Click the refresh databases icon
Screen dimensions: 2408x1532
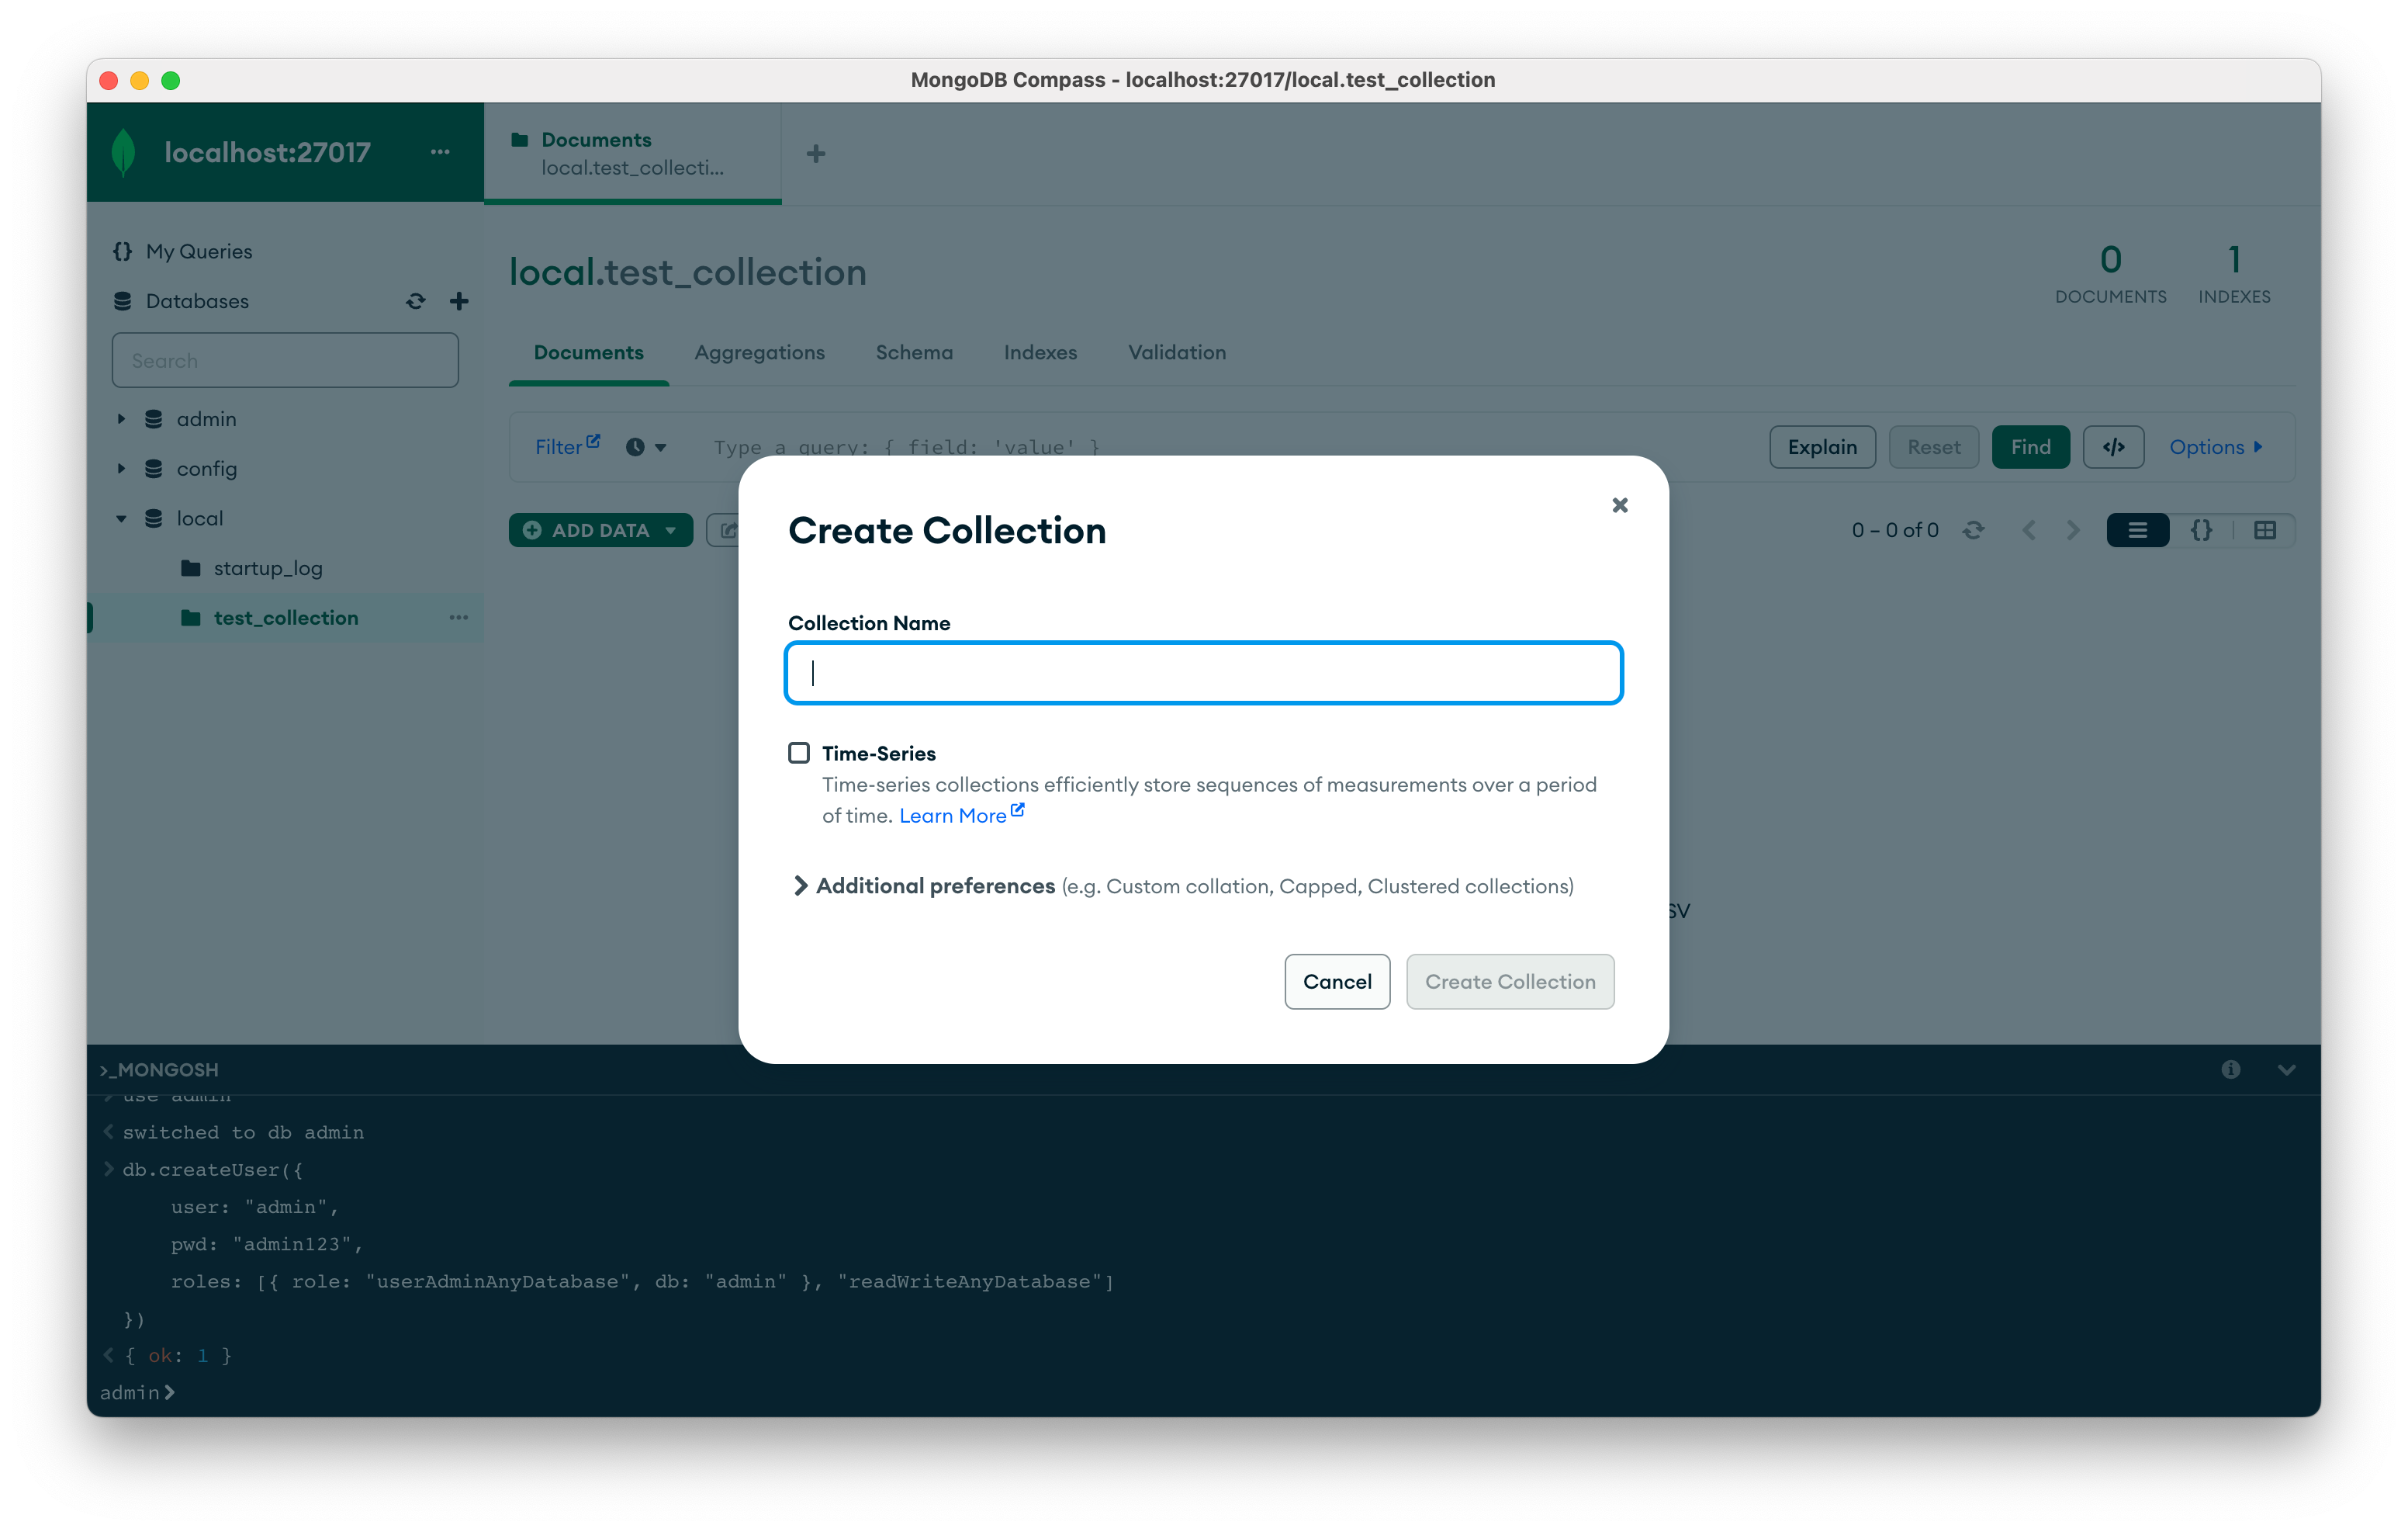[x=415, y=301]
